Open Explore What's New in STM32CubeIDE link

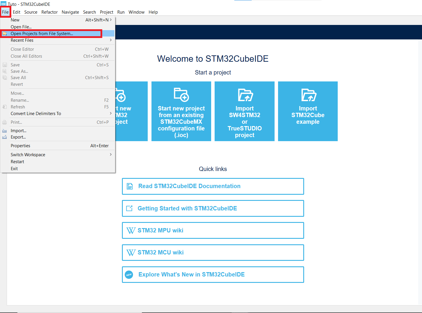(213, 274)
